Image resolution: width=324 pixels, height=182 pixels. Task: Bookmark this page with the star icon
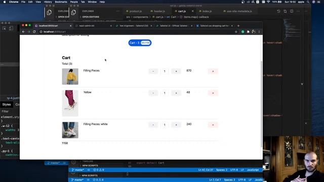pos(236,32)
